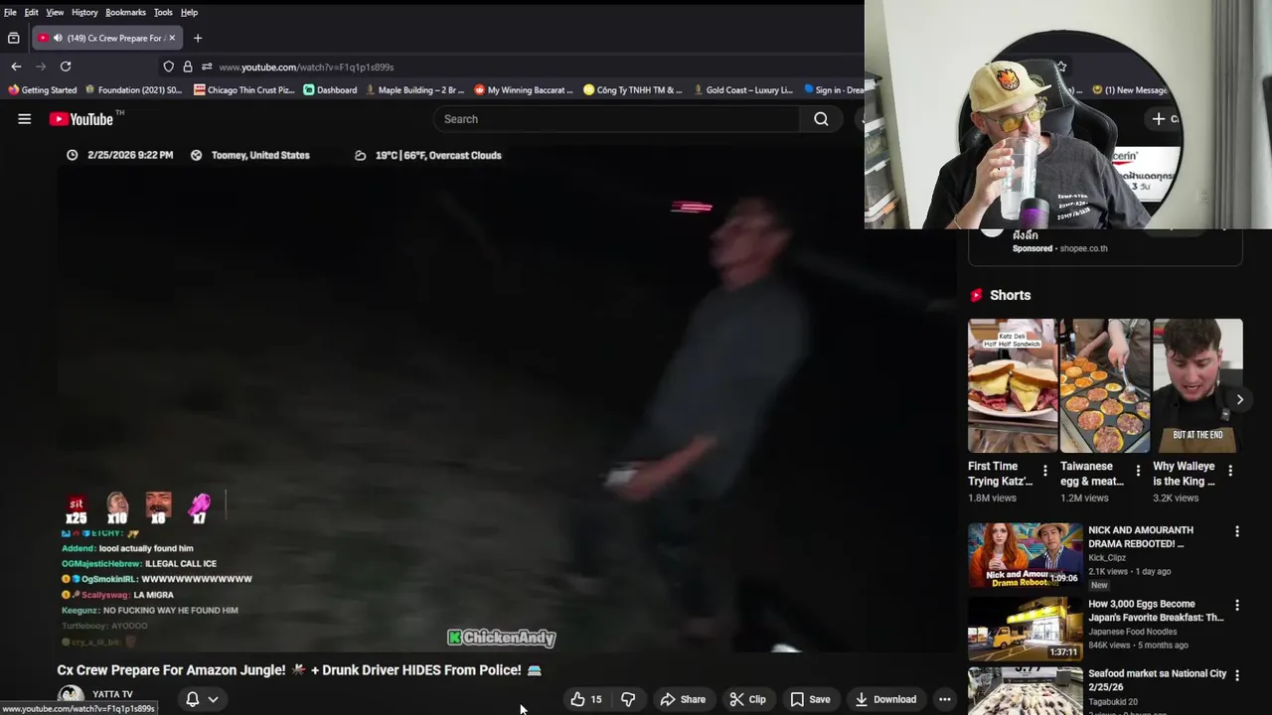Open the YouTube hamburger guide menu

pos(24,119)
